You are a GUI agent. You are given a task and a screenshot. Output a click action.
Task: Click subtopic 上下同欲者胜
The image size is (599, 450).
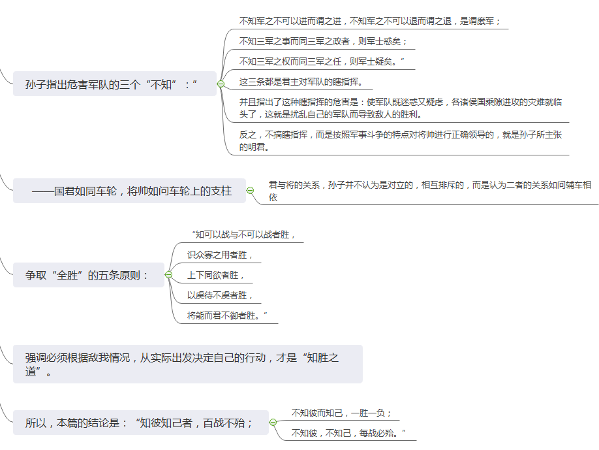click(216, 275)
